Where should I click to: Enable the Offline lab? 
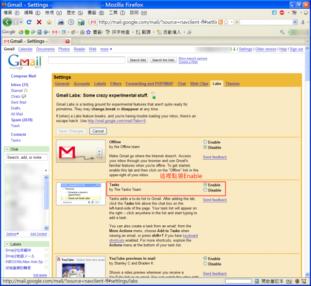pyautogui.click(x=205, y=142)
